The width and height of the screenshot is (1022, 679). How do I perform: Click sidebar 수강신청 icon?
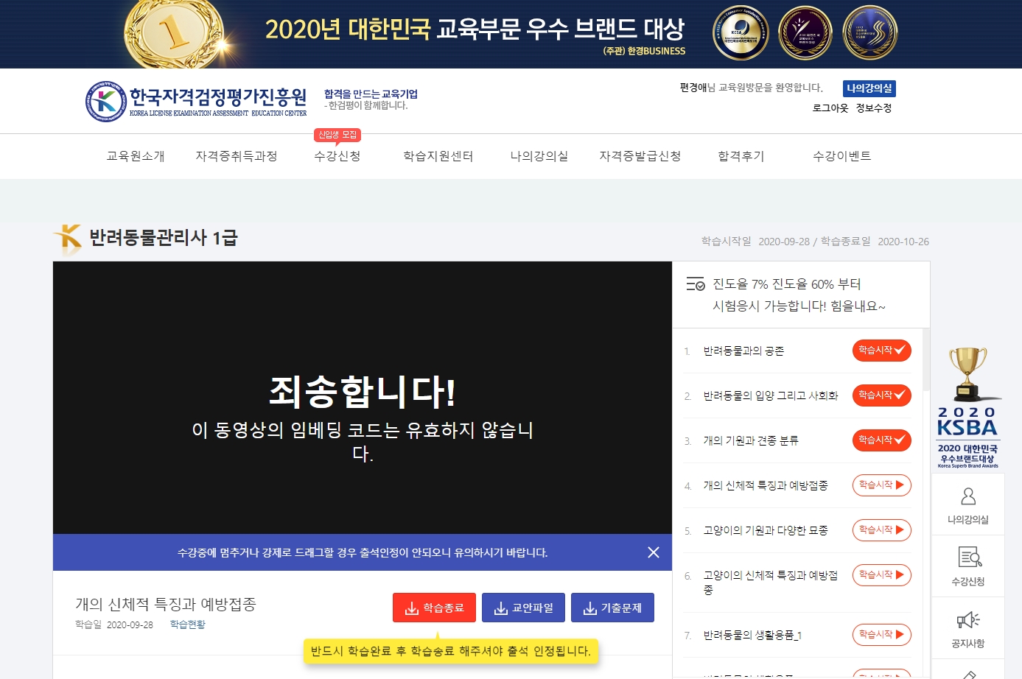[x=968, y=557]
